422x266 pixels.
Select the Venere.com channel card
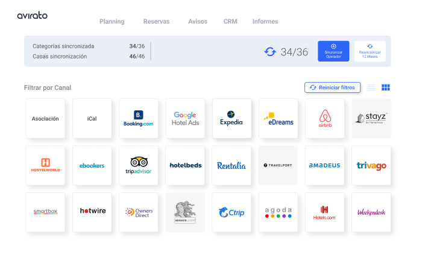[185, 212]
